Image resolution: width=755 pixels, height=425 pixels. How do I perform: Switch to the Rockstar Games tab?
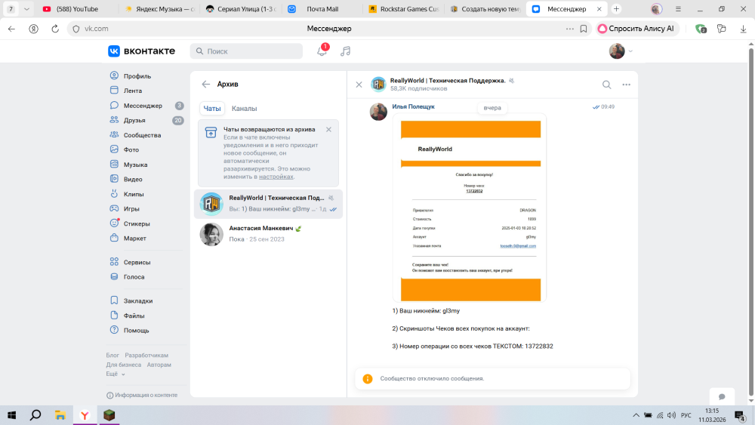tap(403, 8)
